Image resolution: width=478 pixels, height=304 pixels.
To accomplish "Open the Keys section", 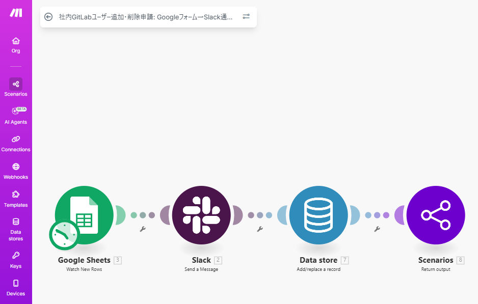I will [x=16, y=259].
